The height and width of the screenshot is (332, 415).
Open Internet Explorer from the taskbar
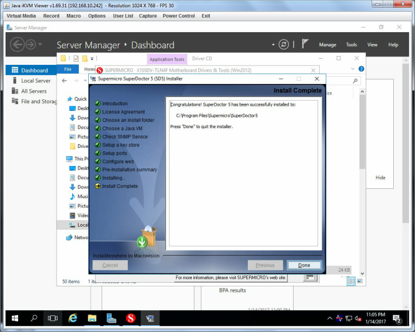[73, 318]
